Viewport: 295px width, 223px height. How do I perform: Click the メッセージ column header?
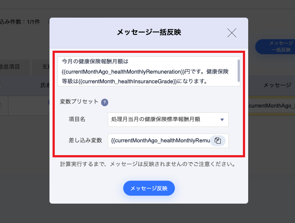tap(277, 85)
